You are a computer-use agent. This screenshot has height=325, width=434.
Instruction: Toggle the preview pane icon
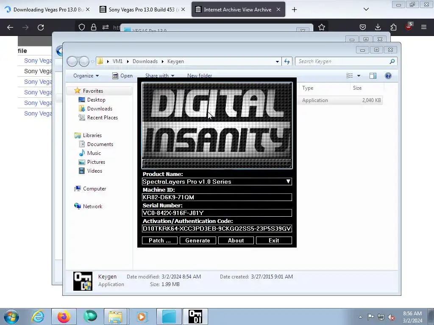pyautogui.click(x=373, y=76)
